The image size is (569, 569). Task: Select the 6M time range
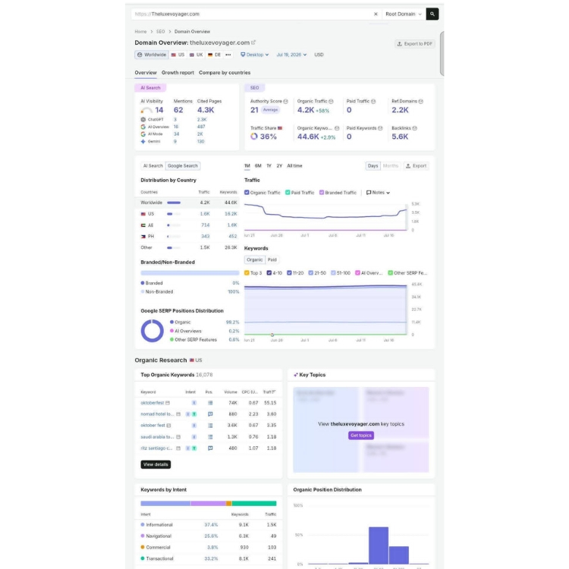click(x=258, y=166)
